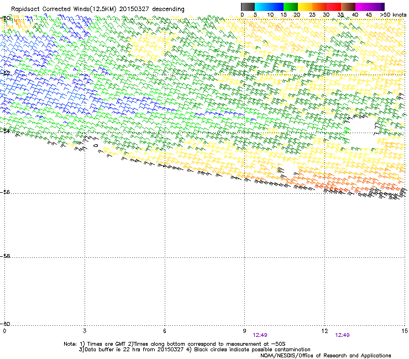This screenshot has width=409, height=359.
Task: Click the orange 25-30 knots legend swatch
Action: (319, 7)
